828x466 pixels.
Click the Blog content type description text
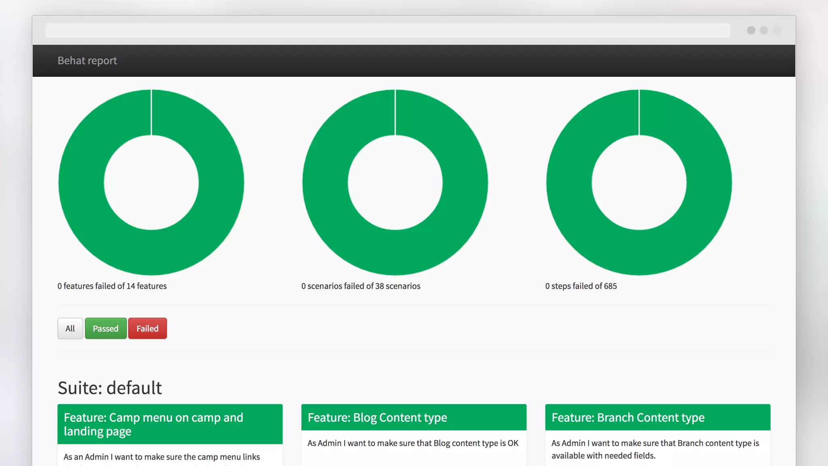click(413, 443)
